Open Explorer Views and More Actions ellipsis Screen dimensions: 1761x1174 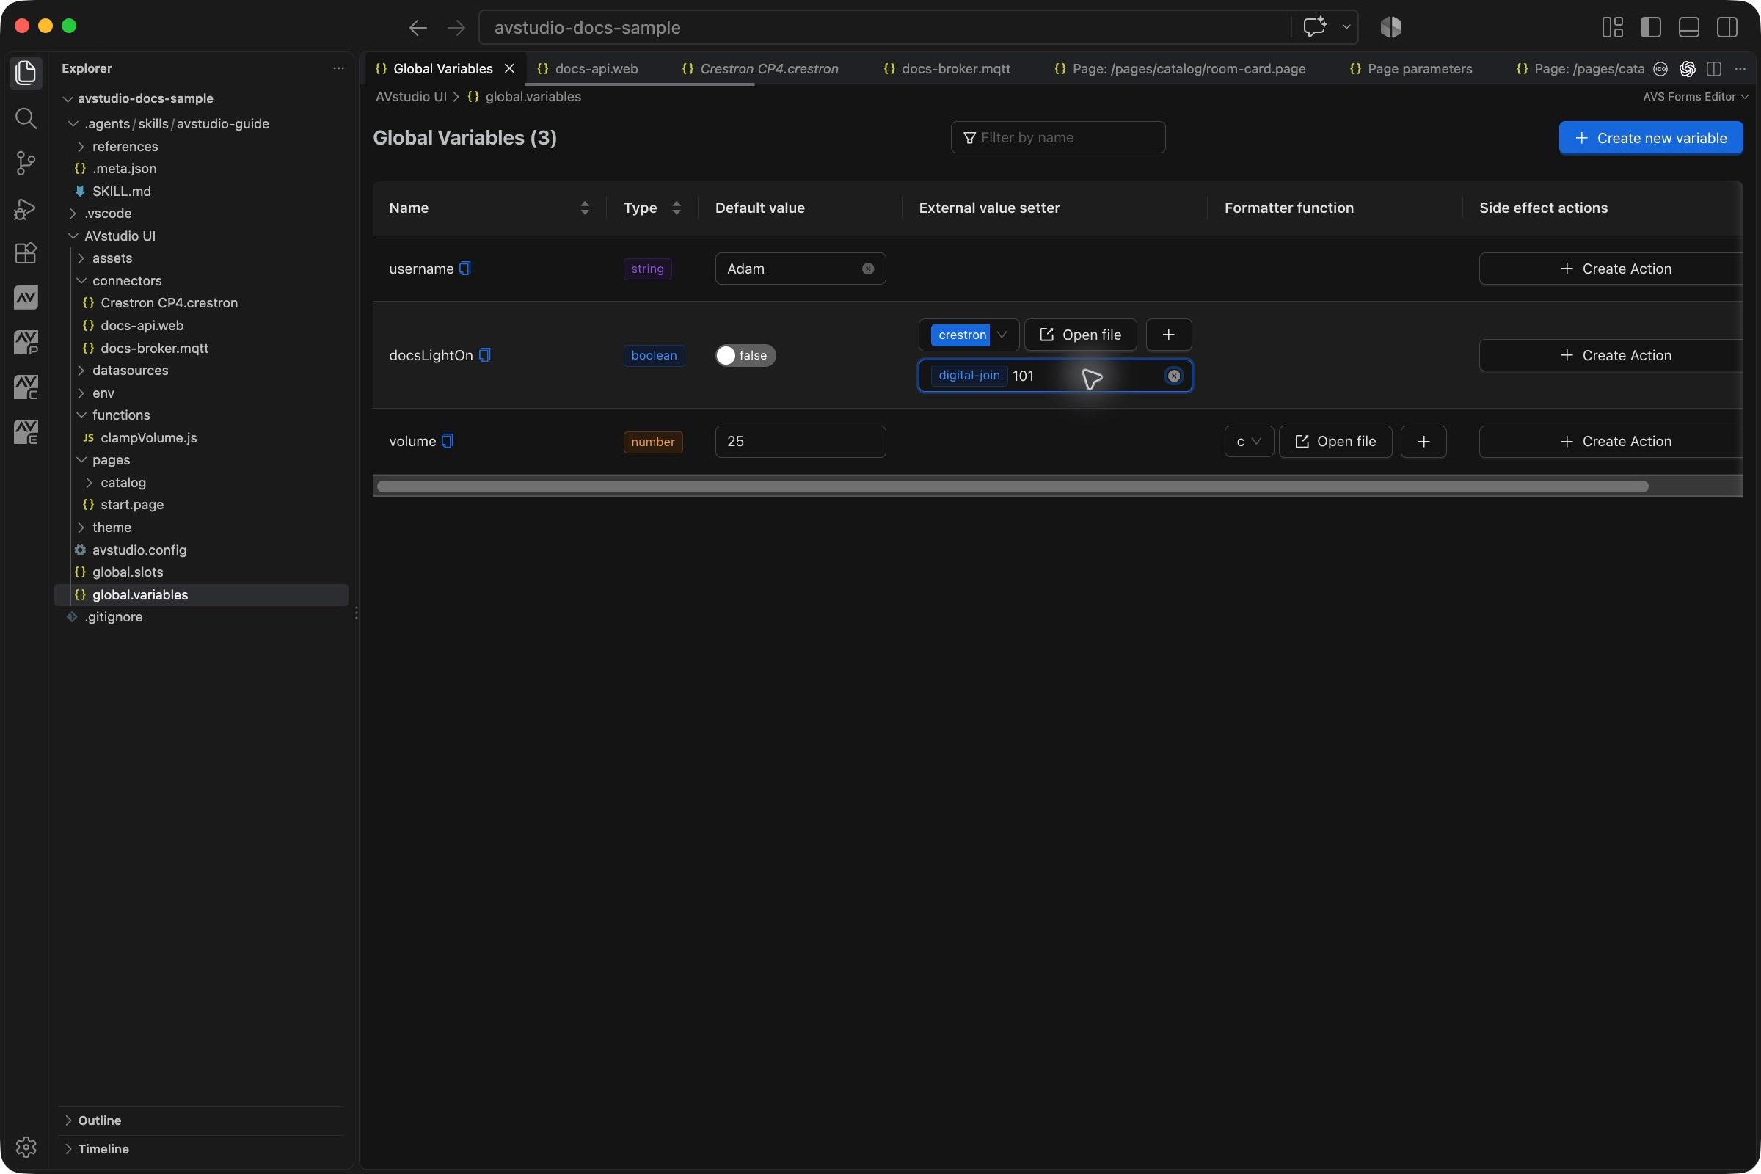pos(338,68)
